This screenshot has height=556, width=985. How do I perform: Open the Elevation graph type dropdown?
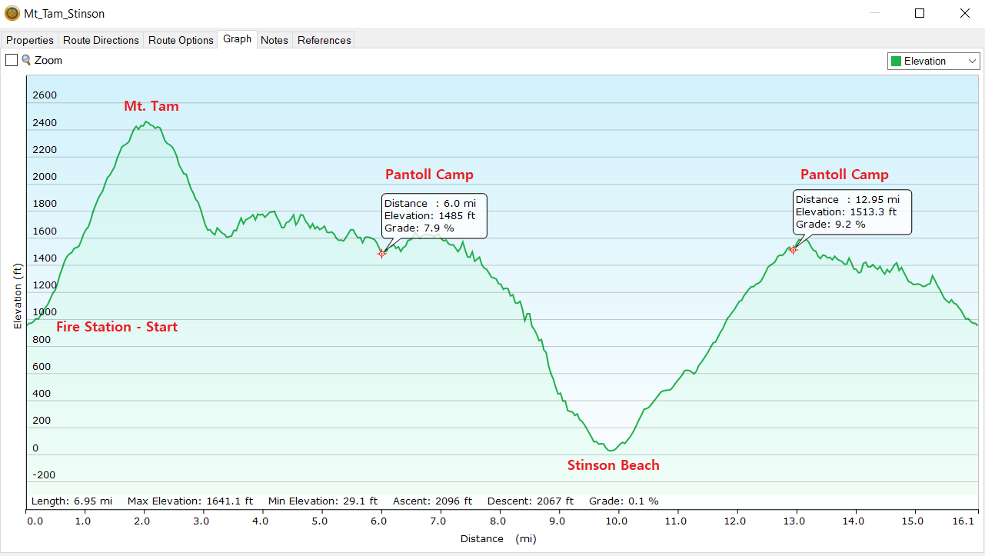click(933, 61)
